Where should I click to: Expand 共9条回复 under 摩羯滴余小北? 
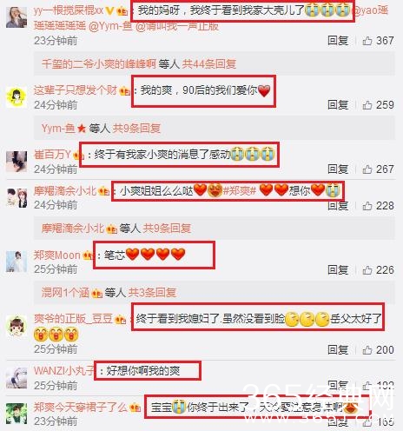[167, 229]
